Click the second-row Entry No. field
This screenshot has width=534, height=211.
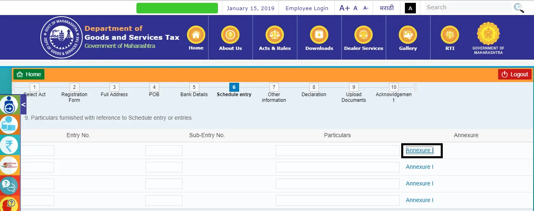[37, 167]
